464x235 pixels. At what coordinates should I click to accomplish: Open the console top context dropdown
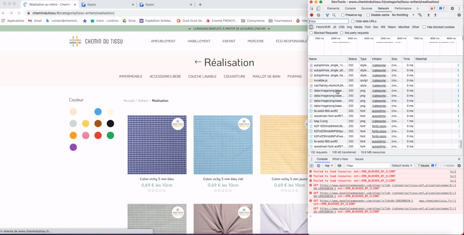point(329,166)
